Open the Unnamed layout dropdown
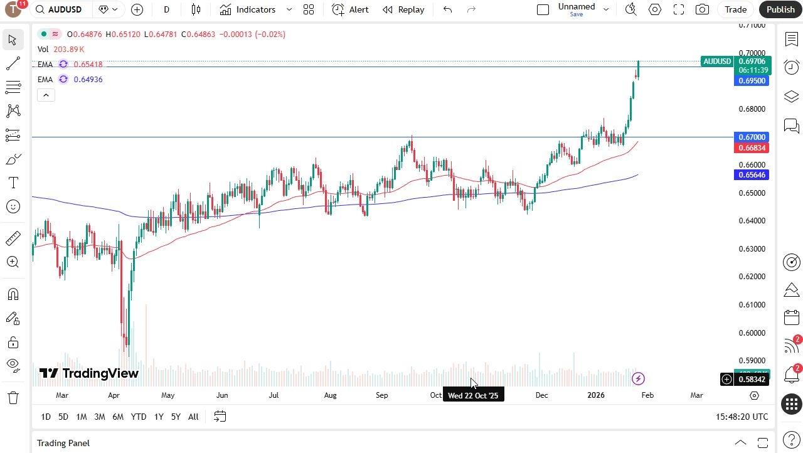803x453 pixels. click(605, 9)
